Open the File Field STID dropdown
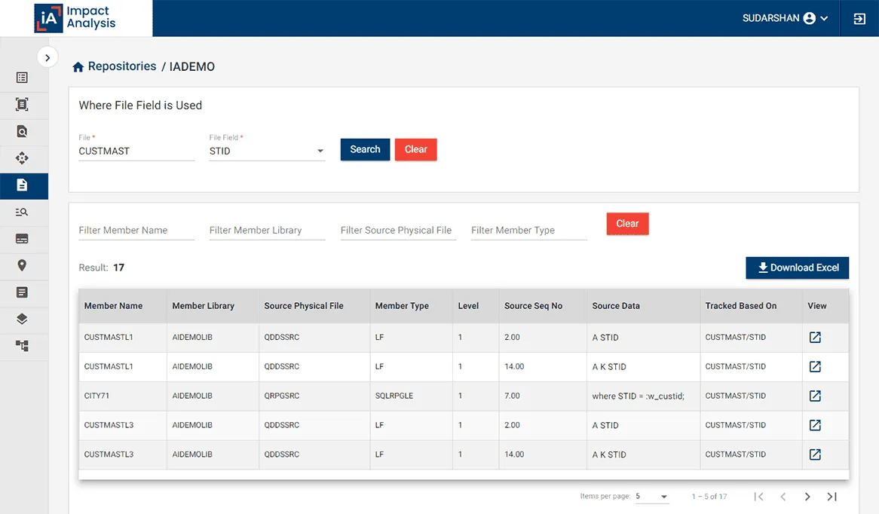The width and height of the screenshot is (879, 514). point(267,151)
